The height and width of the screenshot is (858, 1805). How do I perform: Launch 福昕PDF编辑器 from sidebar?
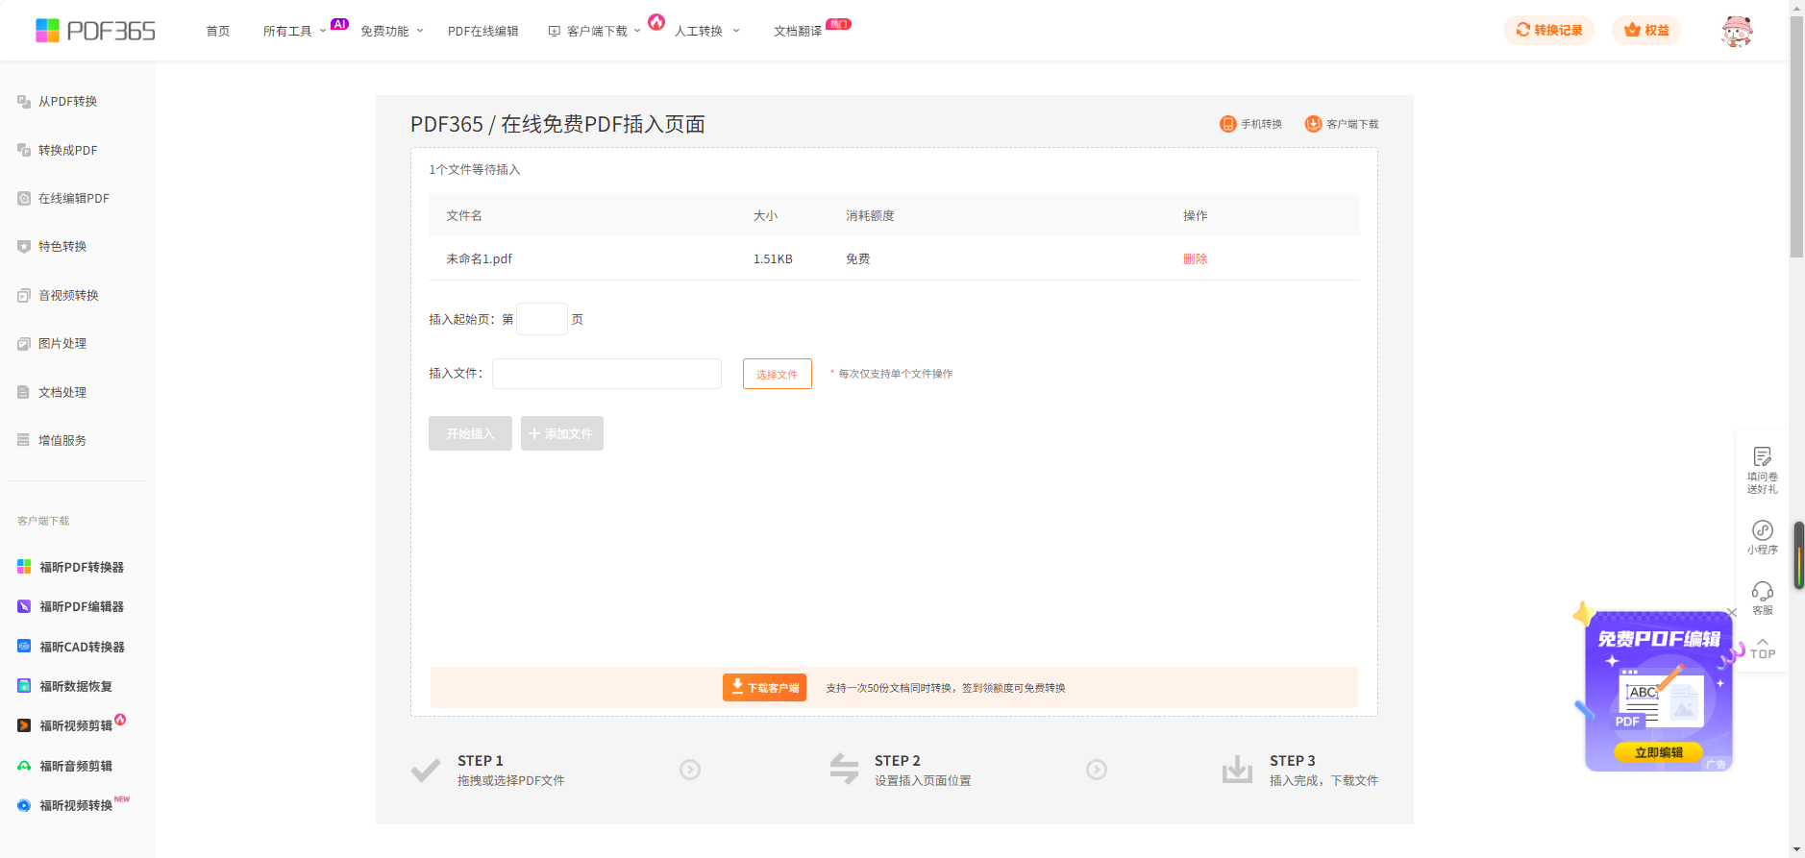coord(81,607)
